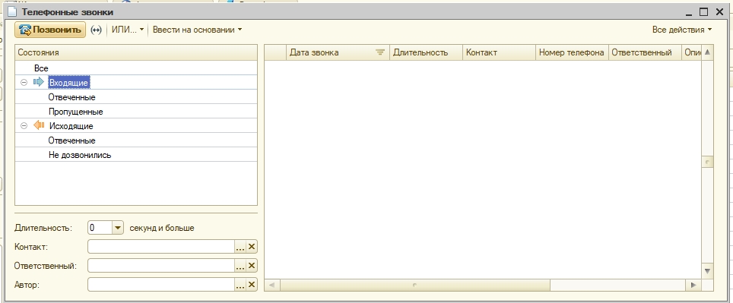Open Ввести на основании menu
Screen dimensions: 733x303
point(197,30)
